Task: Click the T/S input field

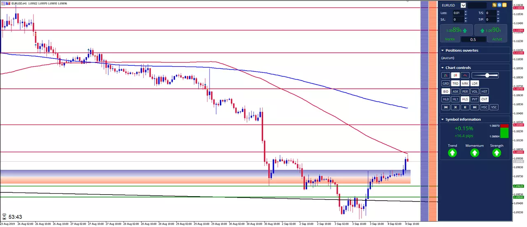Action: tap(491, 13)
